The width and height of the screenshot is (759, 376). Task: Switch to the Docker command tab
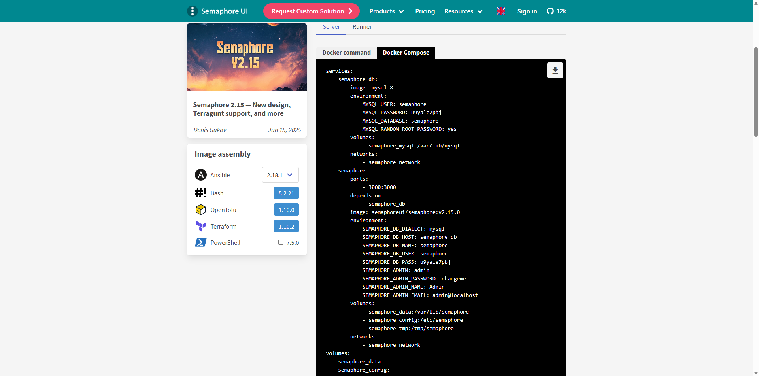[346, 53]
